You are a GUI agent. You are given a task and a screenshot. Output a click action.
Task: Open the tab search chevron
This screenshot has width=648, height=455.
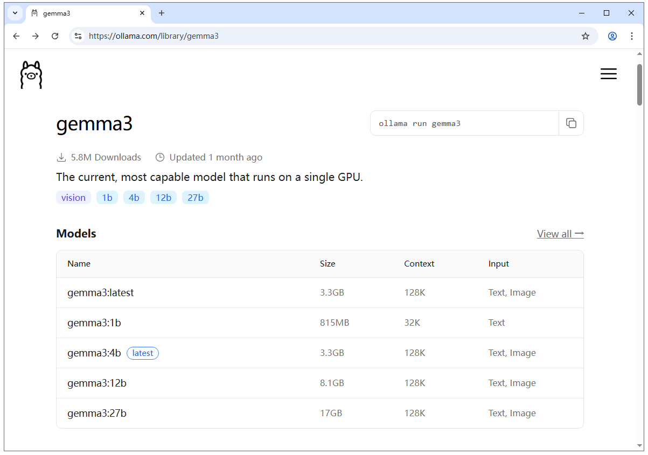[x=15, y=12]
